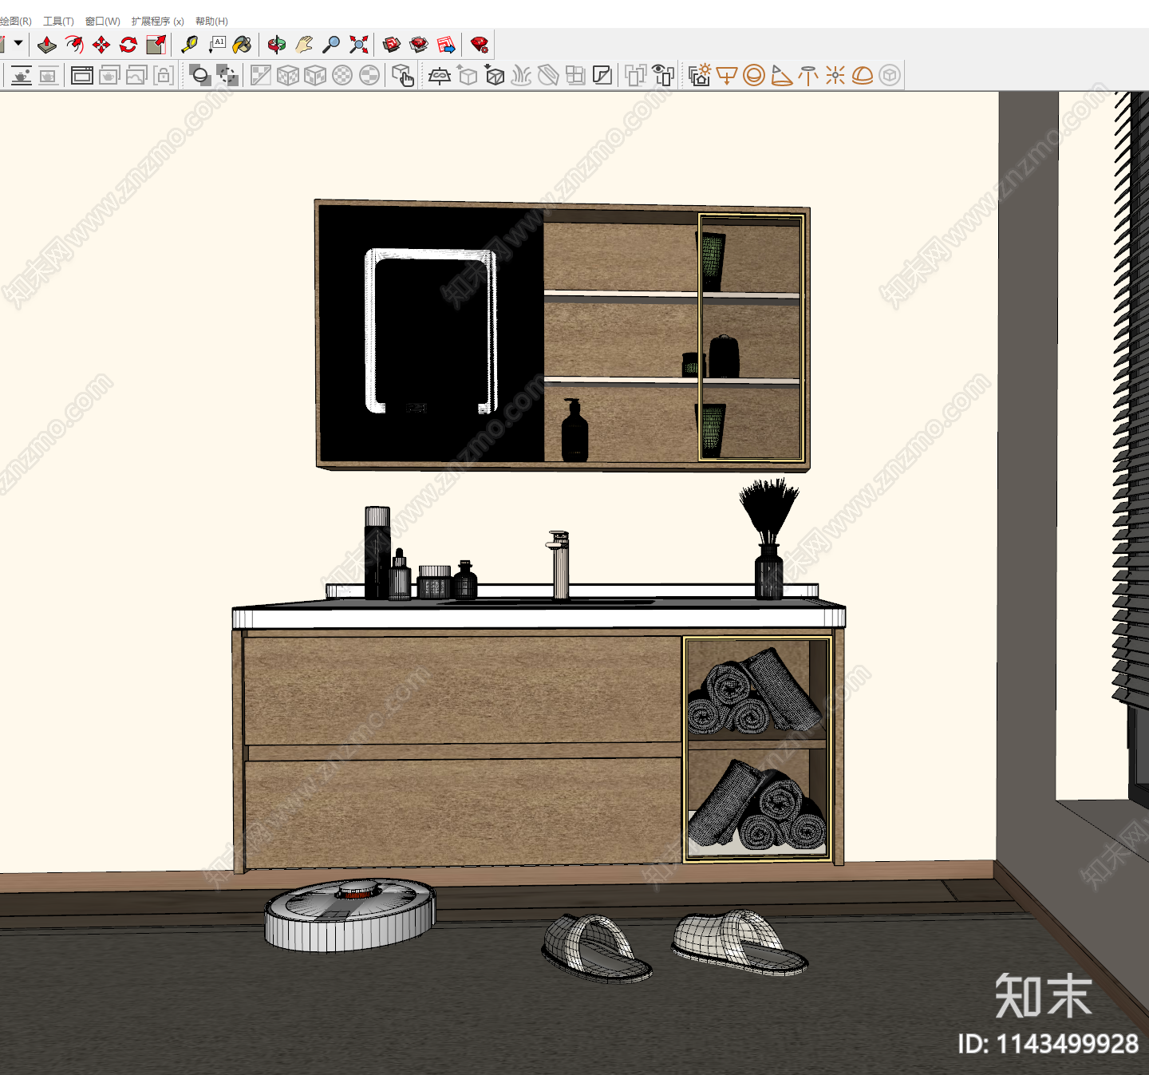Click the Zoom Extents tool

point(358,45)
